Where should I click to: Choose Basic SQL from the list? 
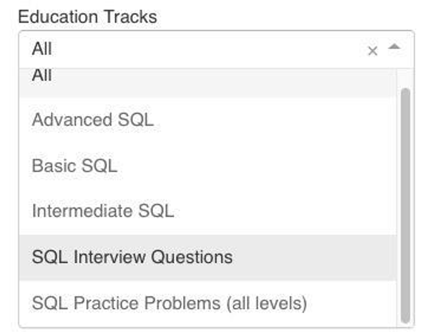pos(74,166)
